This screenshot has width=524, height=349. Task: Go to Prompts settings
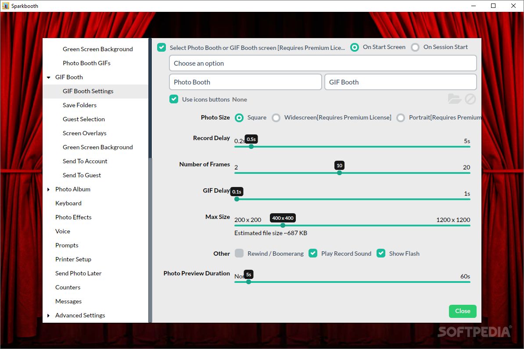pyautogui.click(x=67, y=245)
